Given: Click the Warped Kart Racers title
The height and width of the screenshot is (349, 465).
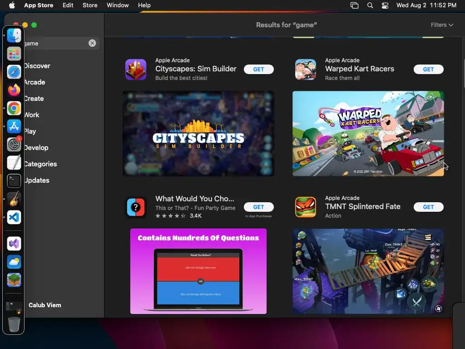Looking at the screenshot, I should point(360,69).
